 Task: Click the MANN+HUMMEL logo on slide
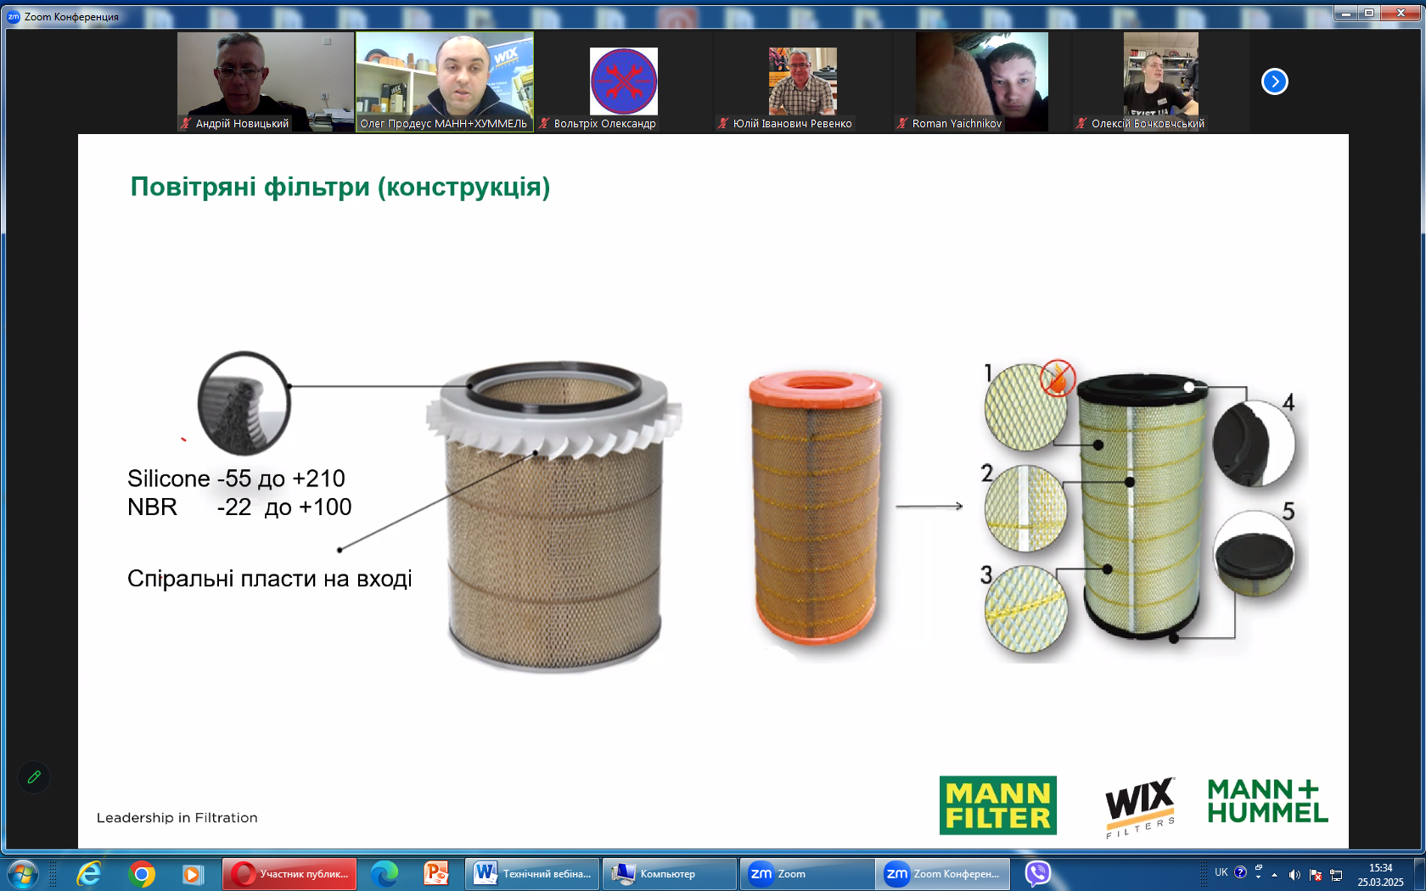click(x=1268, y=801)
